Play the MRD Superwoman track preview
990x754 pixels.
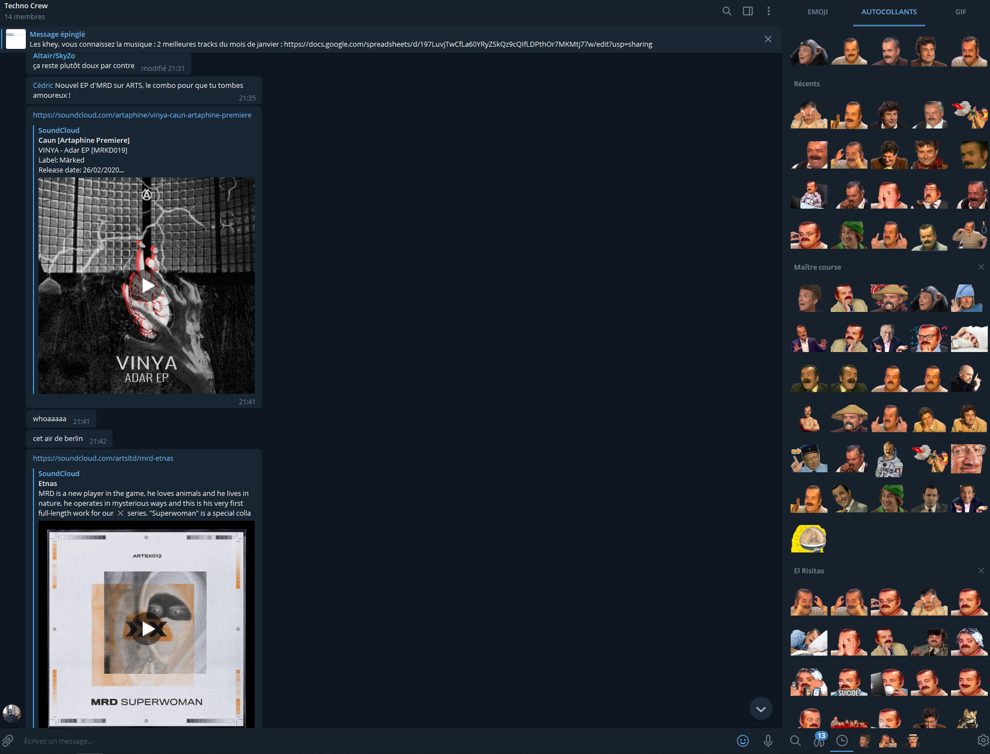pos(147,628)
